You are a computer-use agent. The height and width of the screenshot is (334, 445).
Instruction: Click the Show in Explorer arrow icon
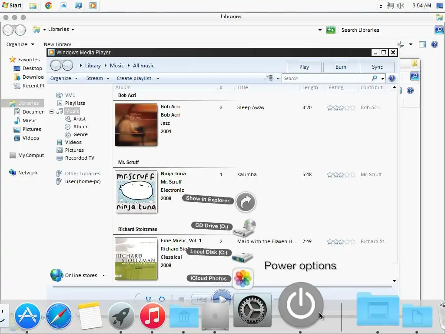click(x=246, y=202)
